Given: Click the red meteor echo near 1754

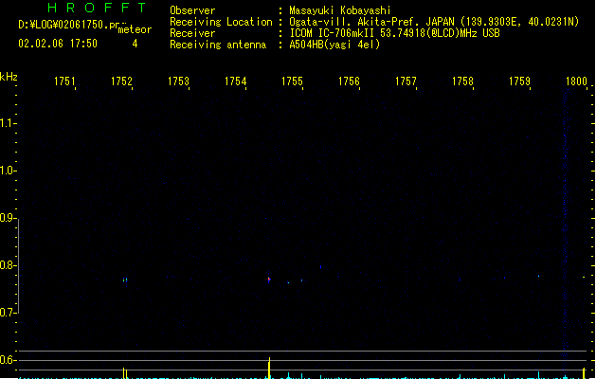Looking at the screenshot, I should click(269, 280).
